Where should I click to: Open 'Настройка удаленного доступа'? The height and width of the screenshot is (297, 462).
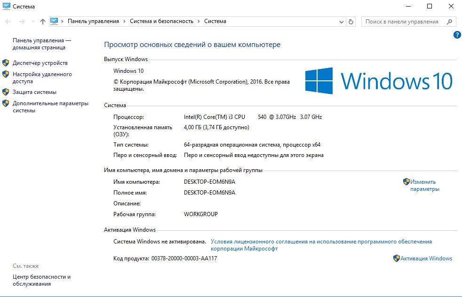(42, 78)
